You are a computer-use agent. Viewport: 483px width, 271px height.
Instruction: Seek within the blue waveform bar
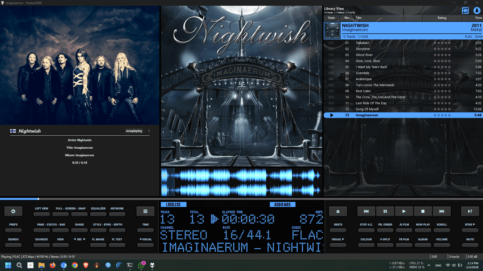coord(241,182)
